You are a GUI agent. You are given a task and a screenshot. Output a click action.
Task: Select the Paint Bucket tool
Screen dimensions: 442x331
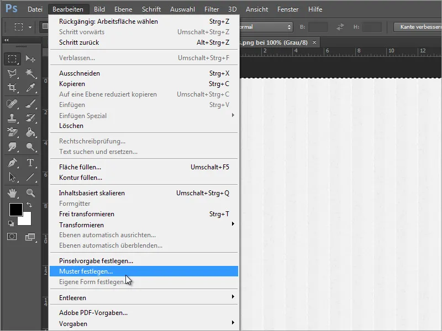tap(30, 132)
